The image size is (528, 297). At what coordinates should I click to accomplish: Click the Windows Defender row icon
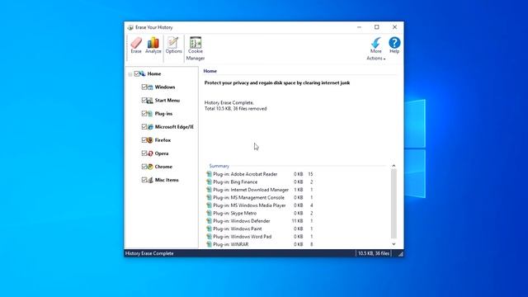pyautogui.click(x=209, y=221)
